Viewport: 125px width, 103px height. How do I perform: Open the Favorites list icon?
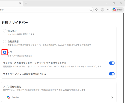click(x=97, y=10)
